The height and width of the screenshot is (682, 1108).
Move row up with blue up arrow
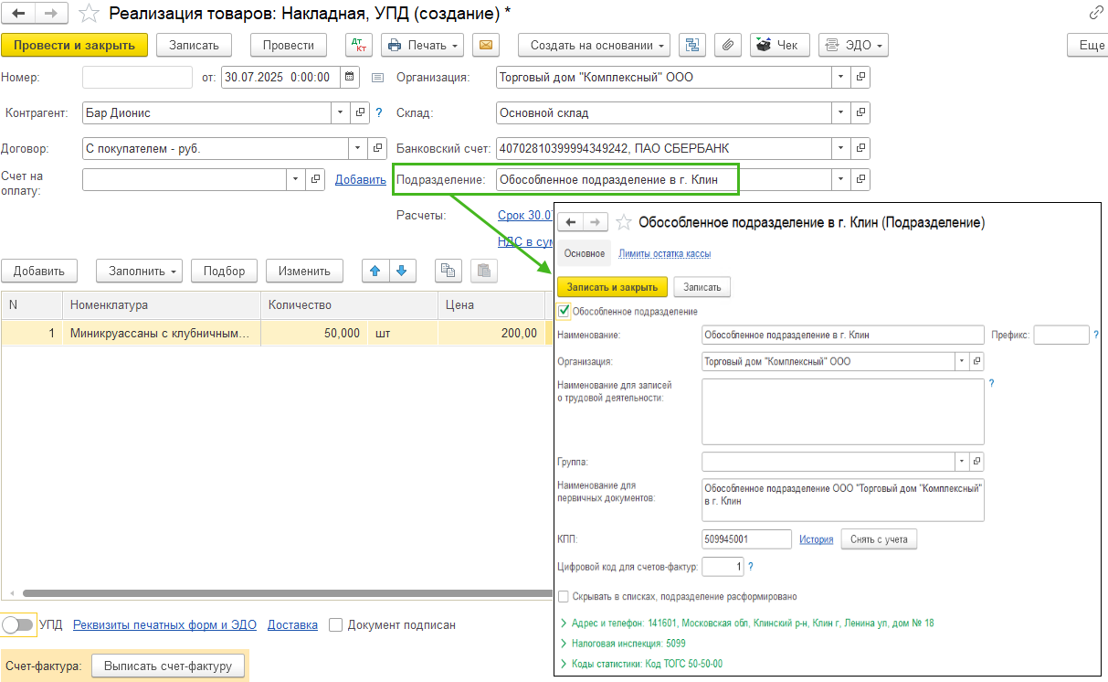pyautogui.click(x=375, y=271)
